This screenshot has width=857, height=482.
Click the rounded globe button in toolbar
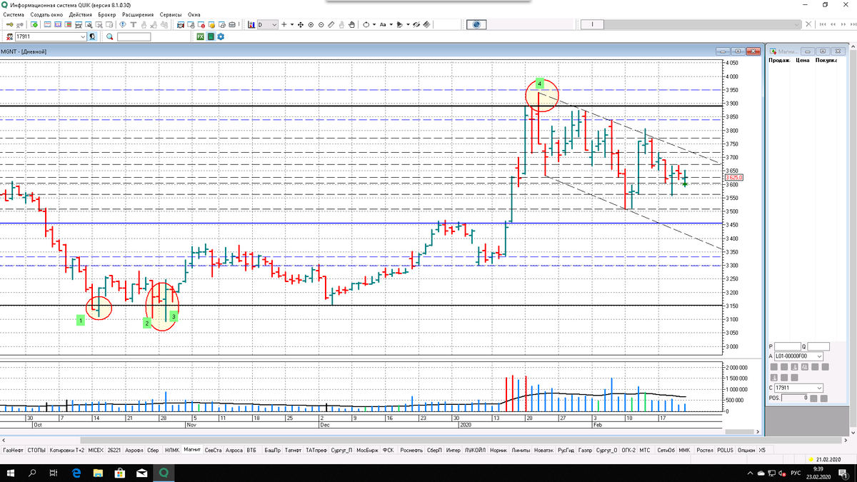point(477,24)
